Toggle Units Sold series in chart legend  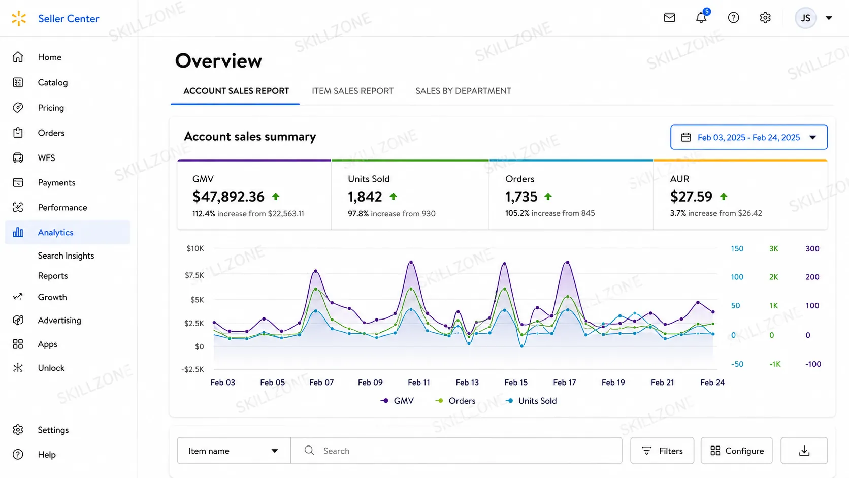531,401
